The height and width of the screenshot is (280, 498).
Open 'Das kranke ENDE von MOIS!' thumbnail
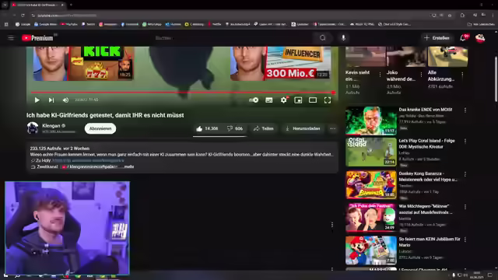371,121
